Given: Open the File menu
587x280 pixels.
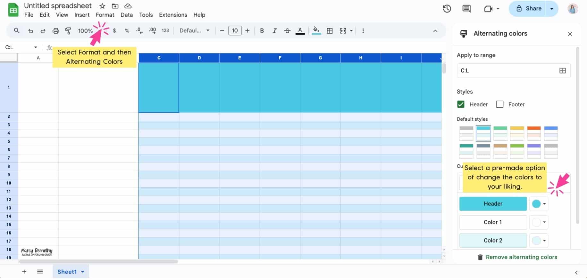Looking at the screenshot, I should 29,15.
